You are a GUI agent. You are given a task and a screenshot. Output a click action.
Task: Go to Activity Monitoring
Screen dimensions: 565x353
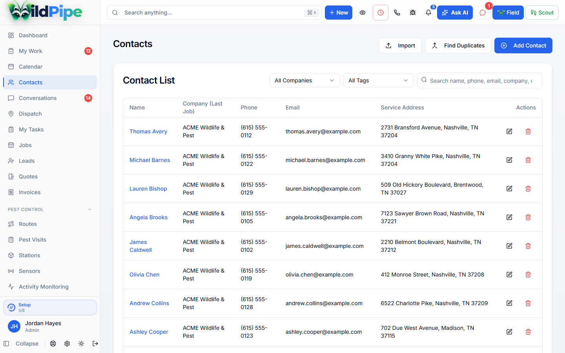50,287
